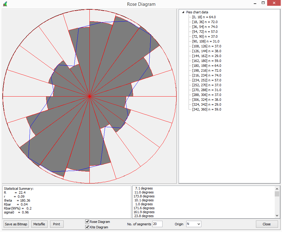Collapse the Pies chart data tree
Screen dimensions: 282x232
[x=183, y=12]
